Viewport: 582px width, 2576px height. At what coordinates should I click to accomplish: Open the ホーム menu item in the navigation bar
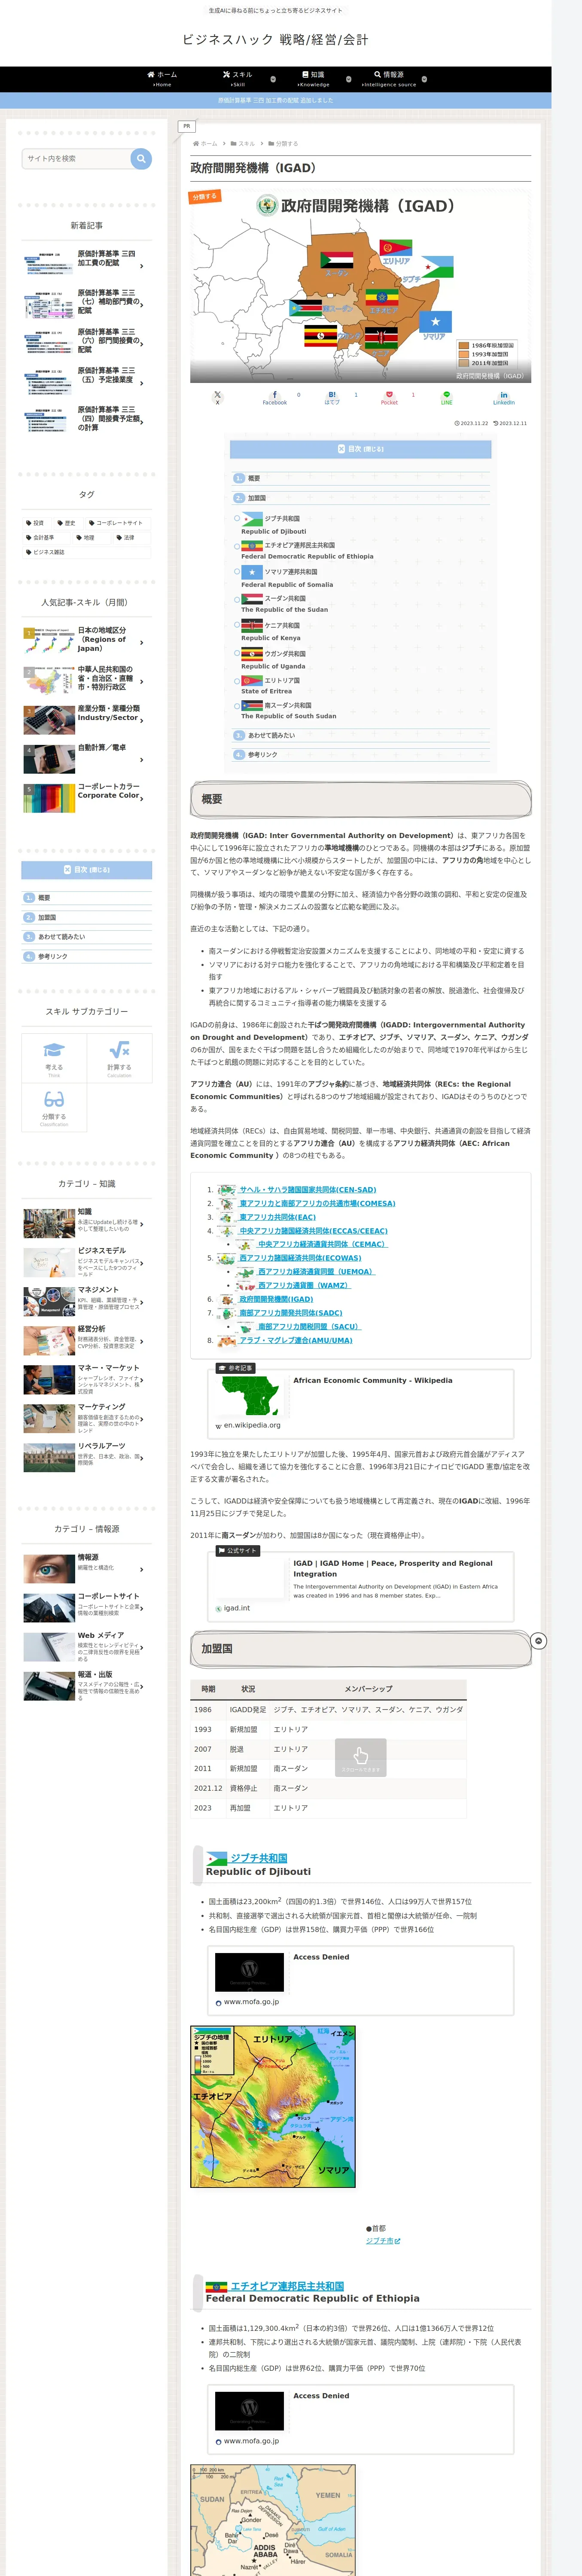pyautogui.click(x=162, y=78)
